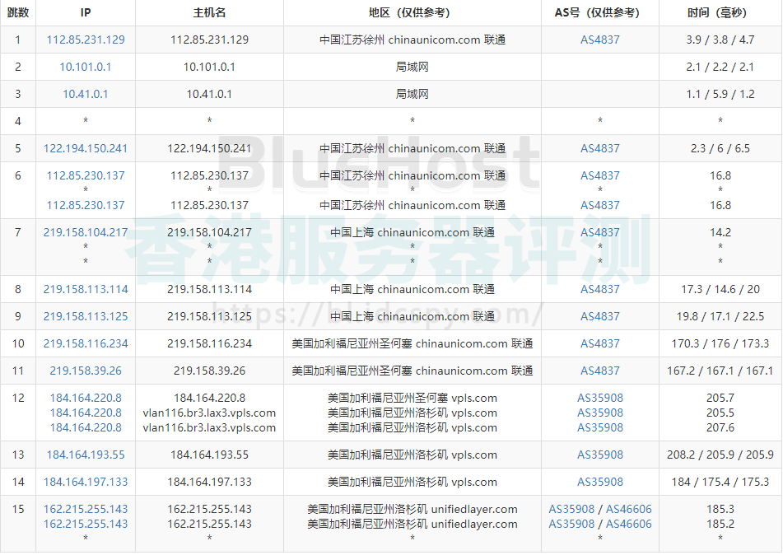Click the 地区 column header

pyautogui.click(x=412, y=12)
